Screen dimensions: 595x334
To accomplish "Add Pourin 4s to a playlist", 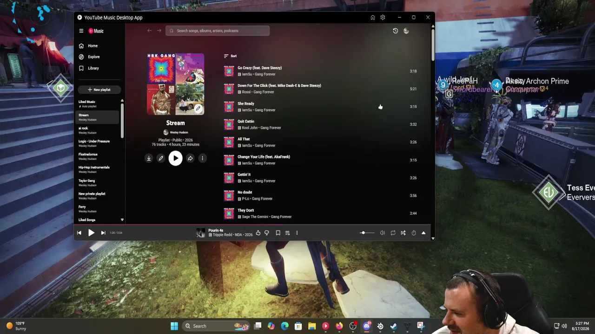I will pos(287,233).
